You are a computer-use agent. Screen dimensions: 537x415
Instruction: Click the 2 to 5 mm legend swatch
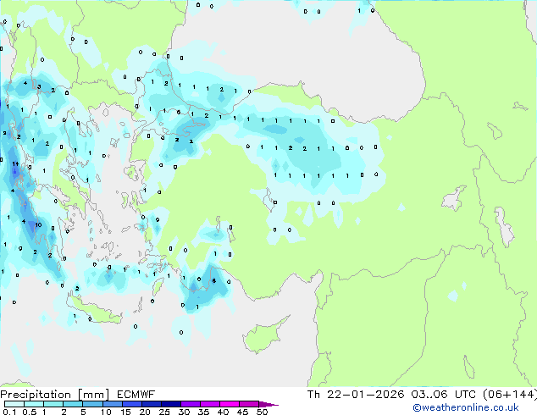[x=73, y=404]
